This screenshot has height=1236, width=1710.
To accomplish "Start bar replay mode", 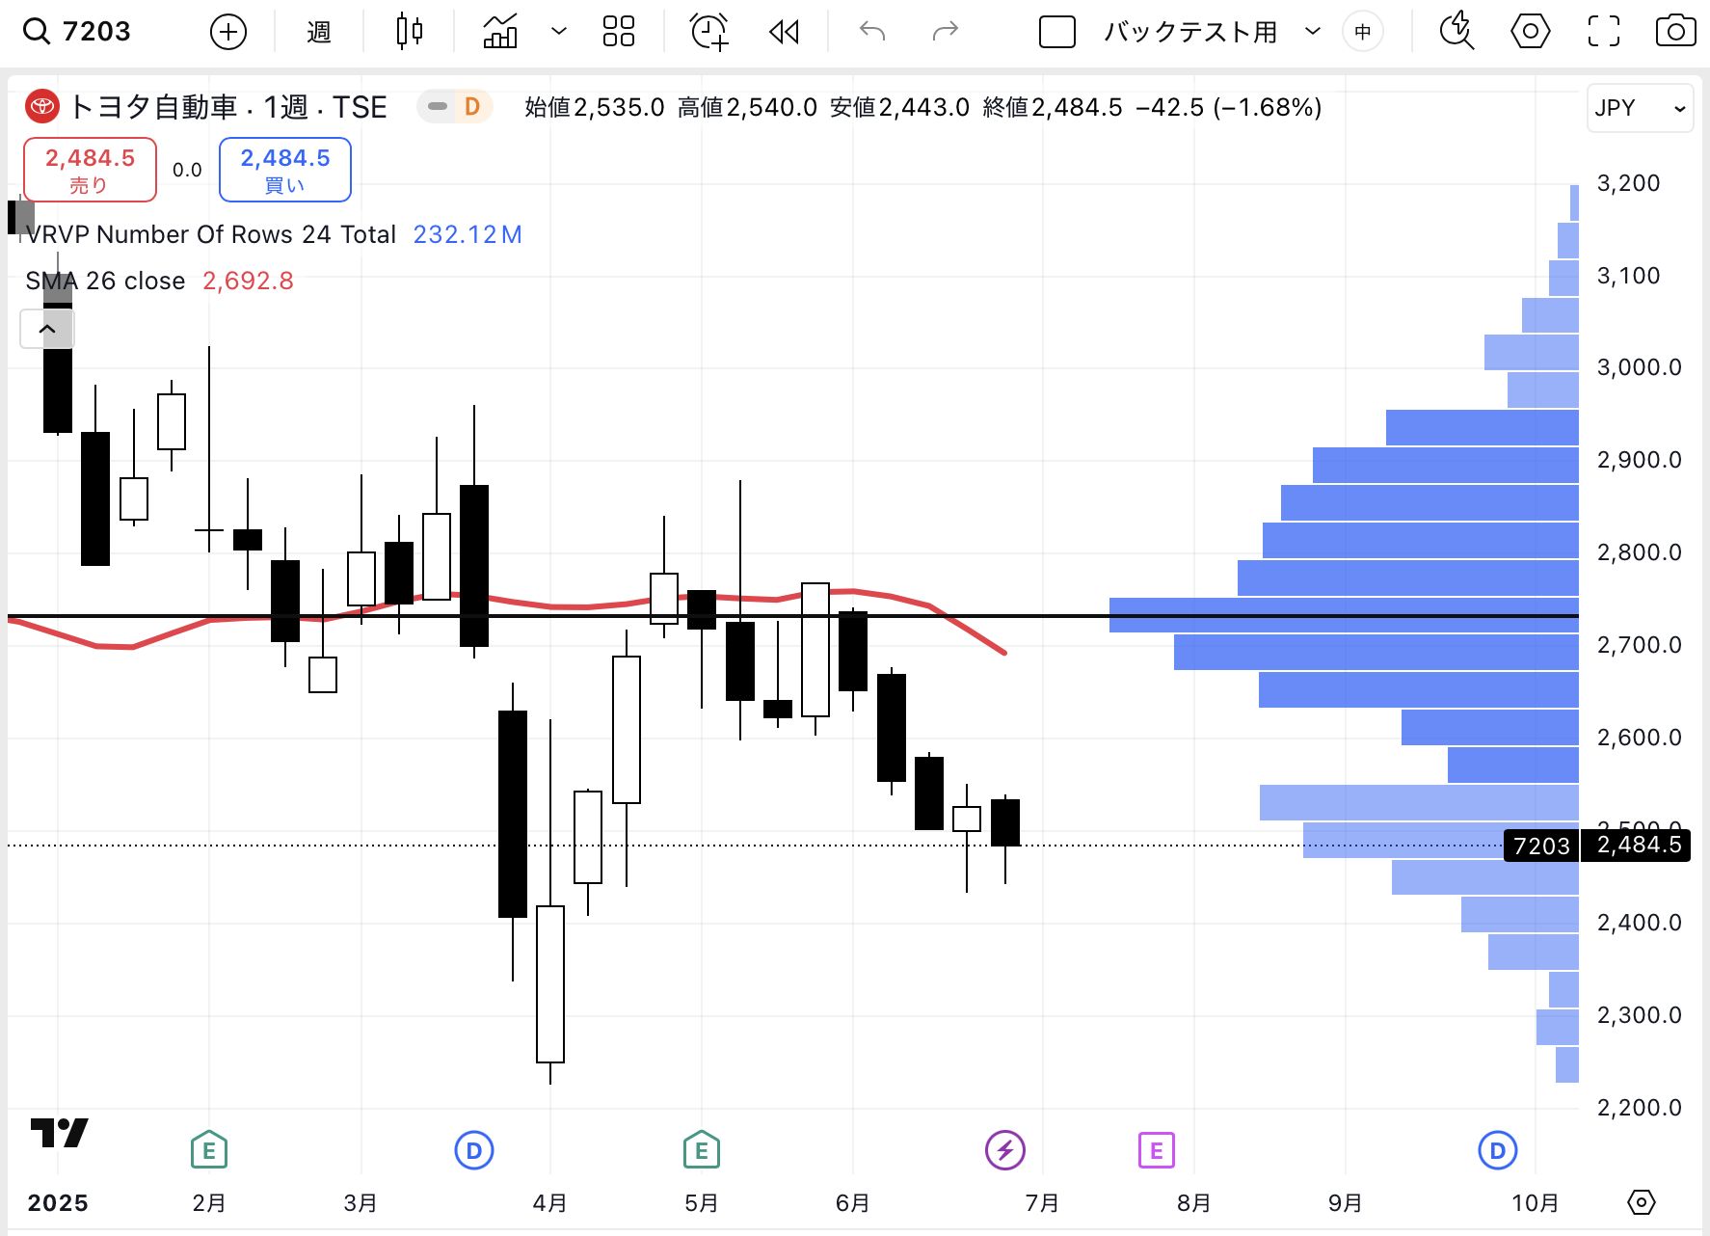I will (x=785, y=32).
